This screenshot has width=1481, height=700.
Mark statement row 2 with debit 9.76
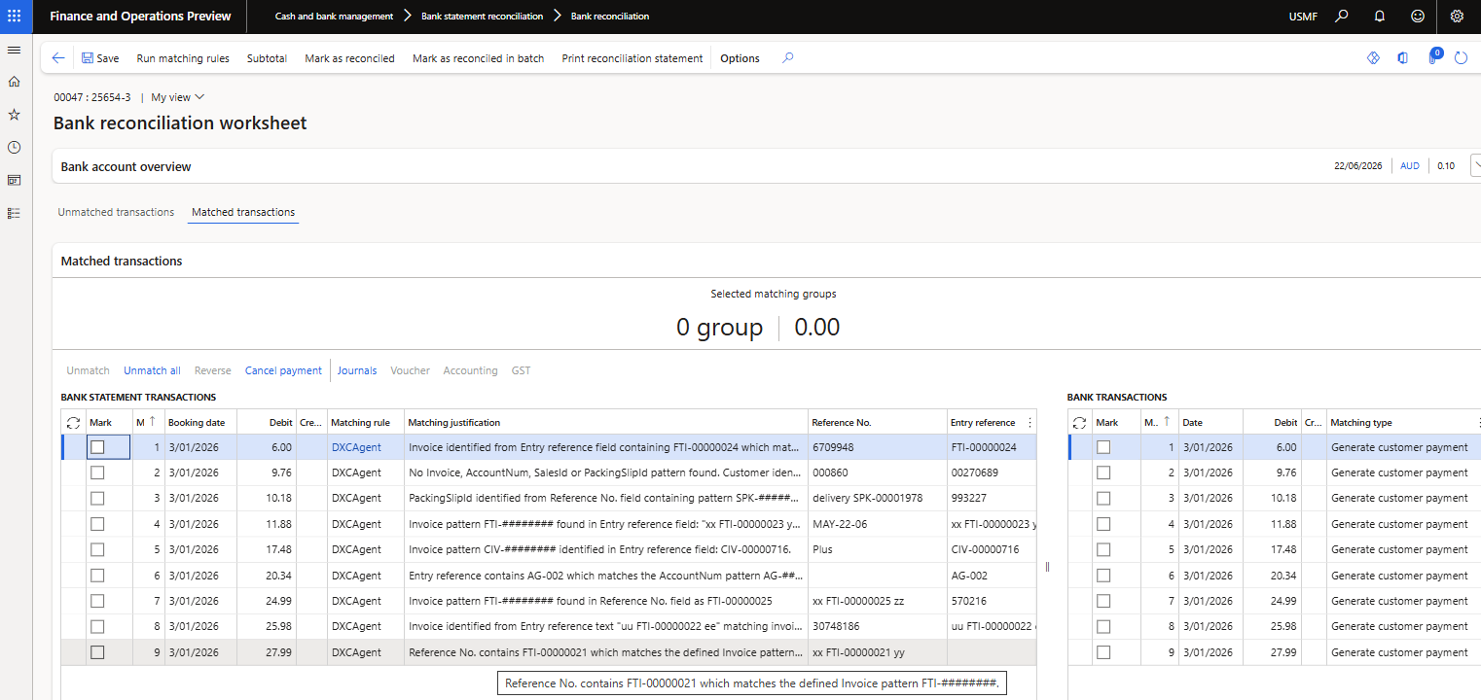97,472
